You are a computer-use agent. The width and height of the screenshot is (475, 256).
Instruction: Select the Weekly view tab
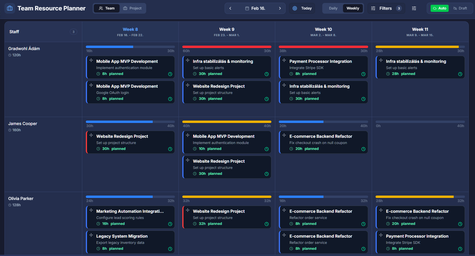tap(353, 8)
